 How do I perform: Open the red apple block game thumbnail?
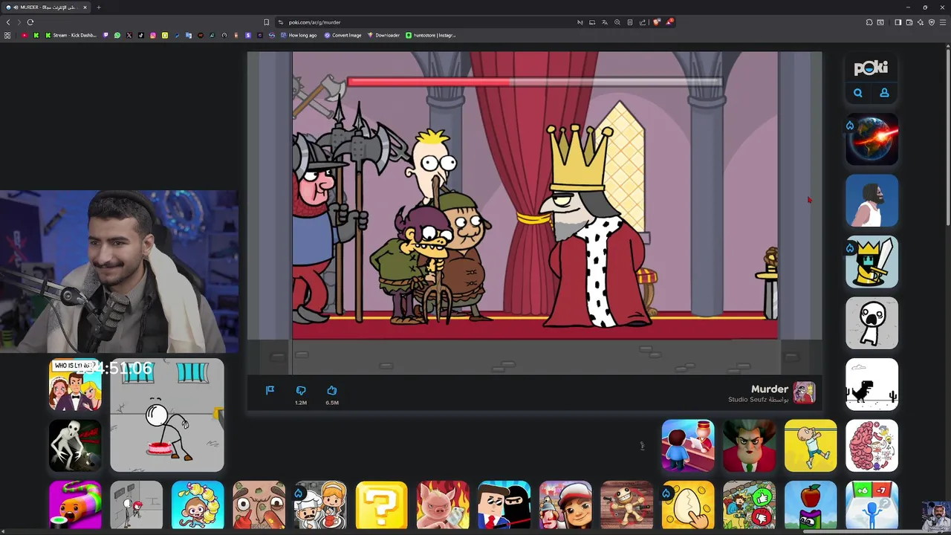(811, 505)
